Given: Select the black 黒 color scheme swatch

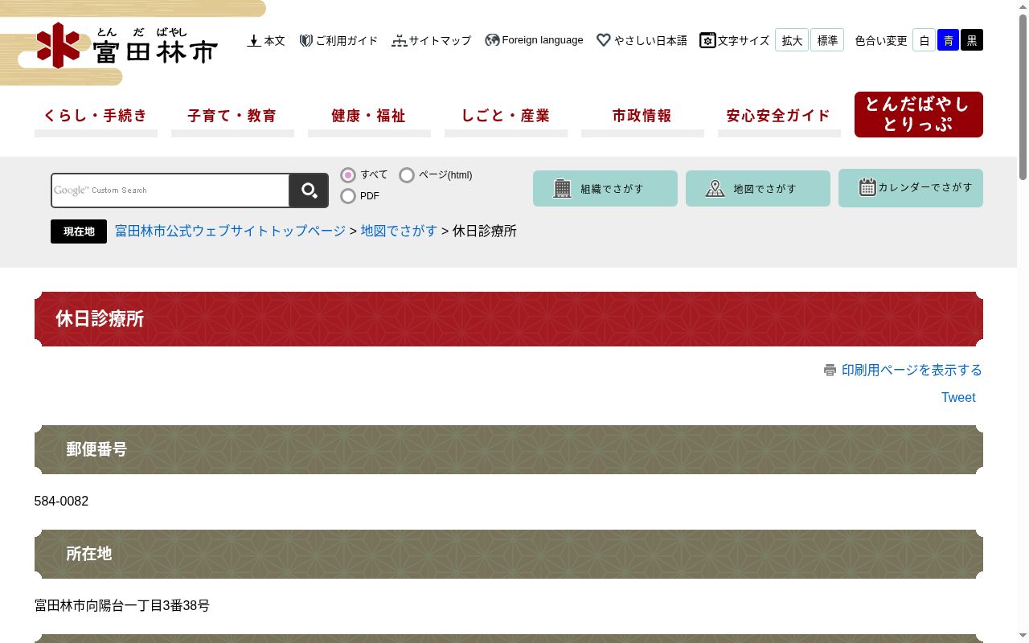Looking at the screenshot, I should click(x=972, y=40).
